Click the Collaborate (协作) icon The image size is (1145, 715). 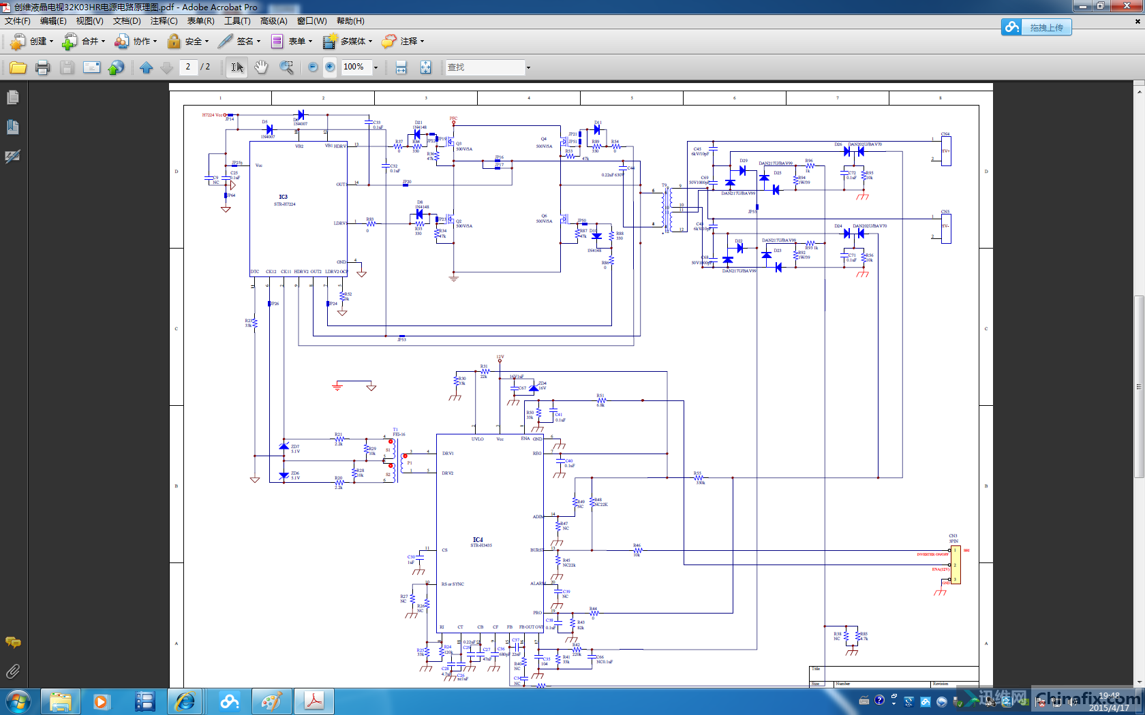(121, 42)
